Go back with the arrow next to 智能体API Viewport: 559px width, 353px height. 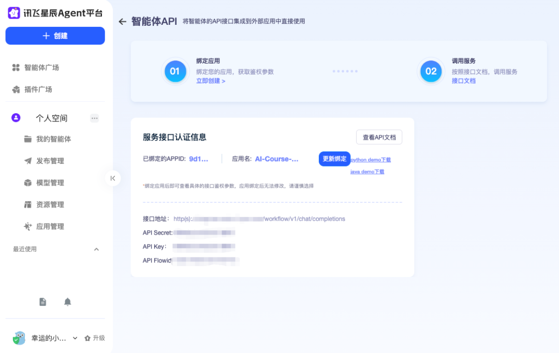(x=122, y=22)
